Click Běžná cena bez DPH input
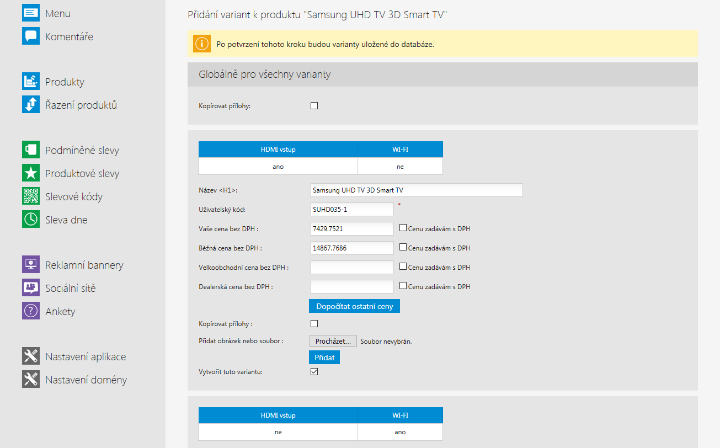Screen dimensions: 720x448 (352, 248)
